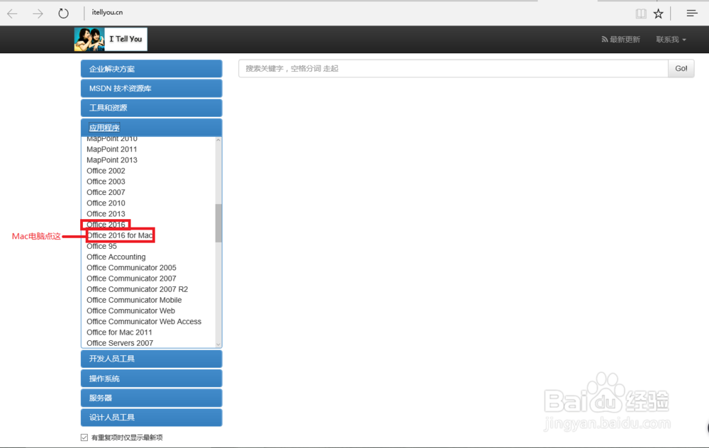Submit search with the Go! button
The width and height of the screenshot is (709, 448).
point(681,68)
